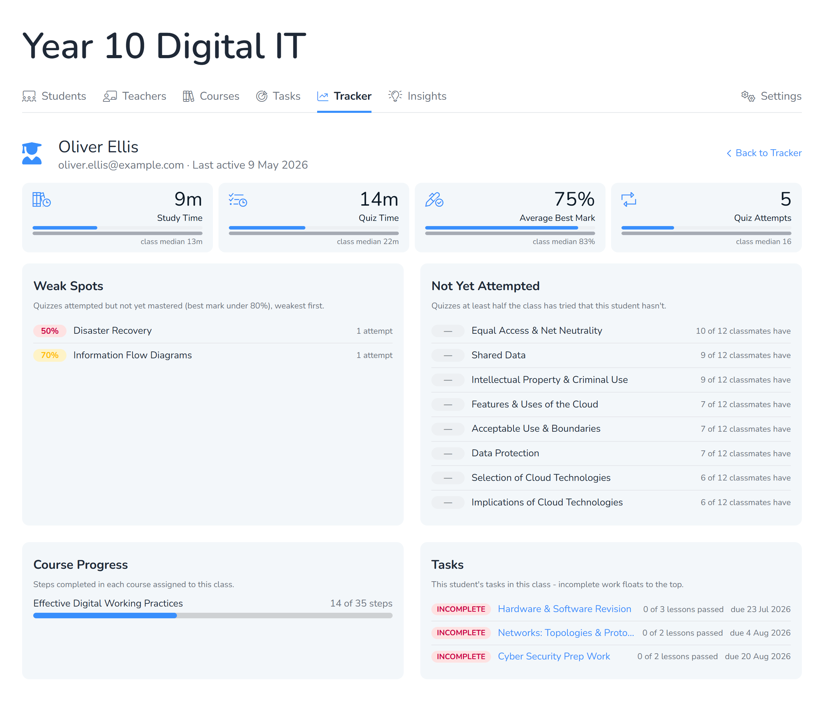The image size is (824, 718).
Task: Click Intellectual Property & Criminal Use
Action: click(549, 379)
